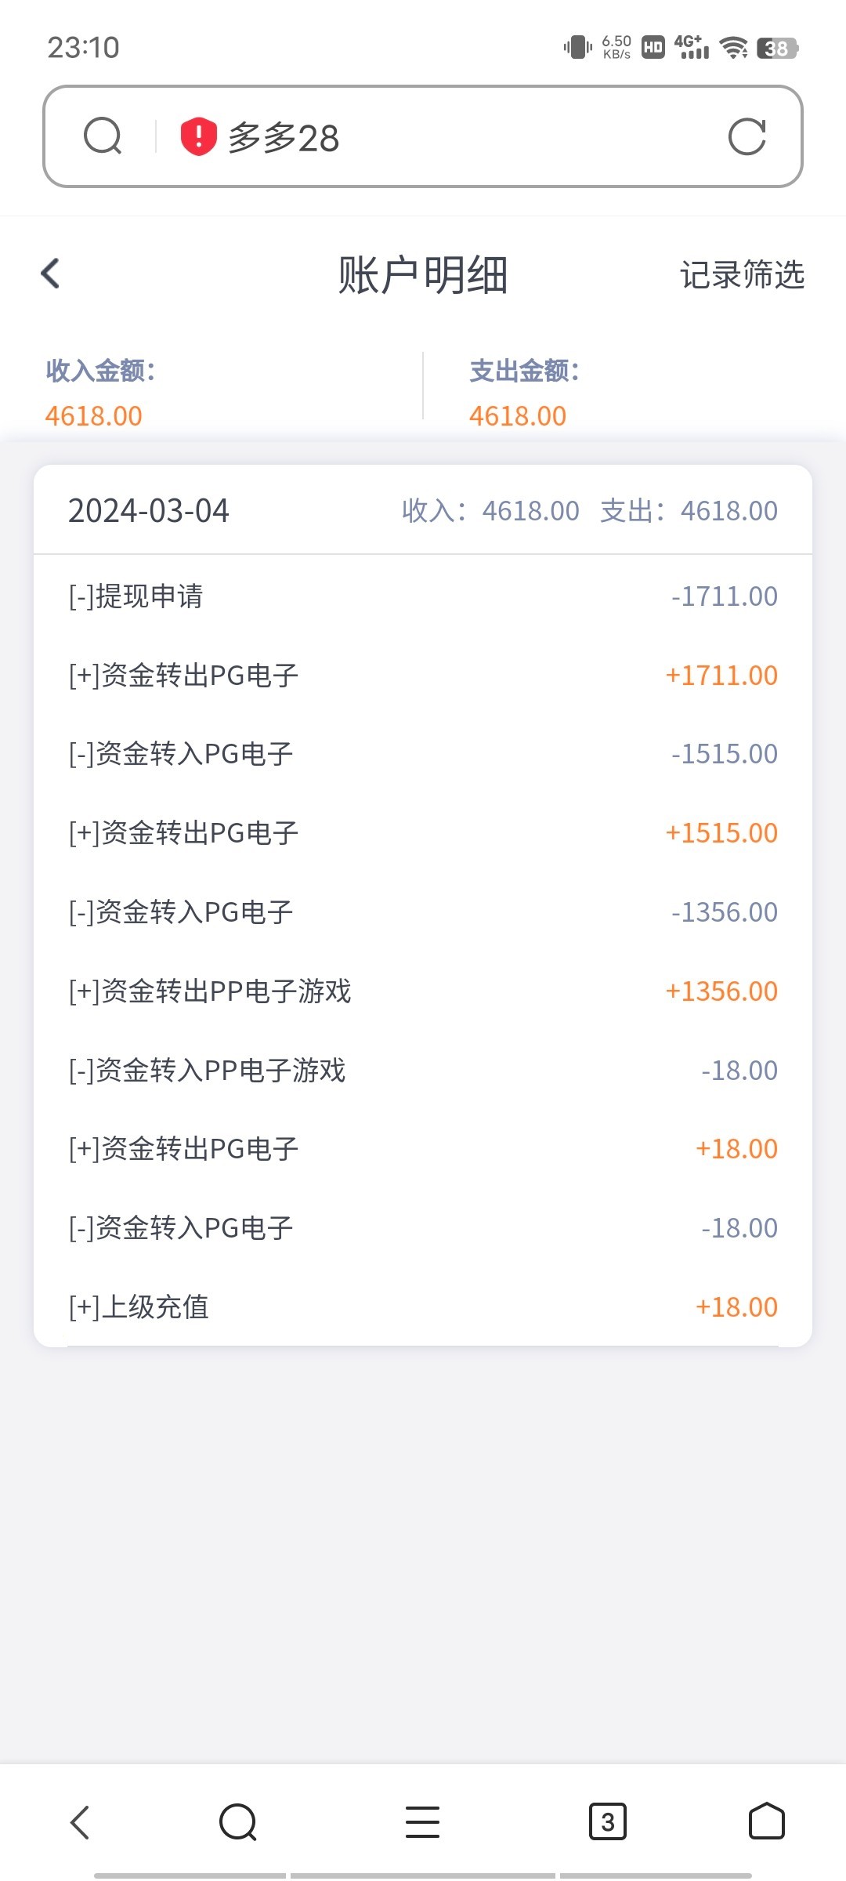Go back using the page header arrow
The image size is (846, 1881).
(x=51, y=274)
